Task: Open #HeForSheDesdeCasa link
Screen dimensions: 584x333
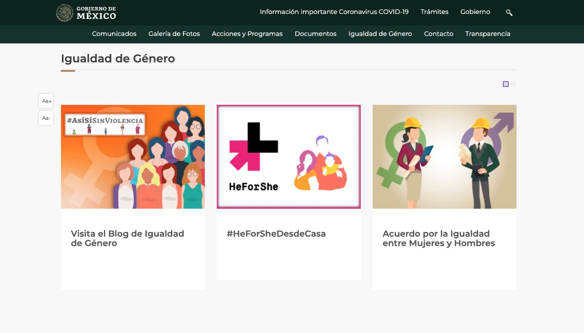Action: point(276,234)
